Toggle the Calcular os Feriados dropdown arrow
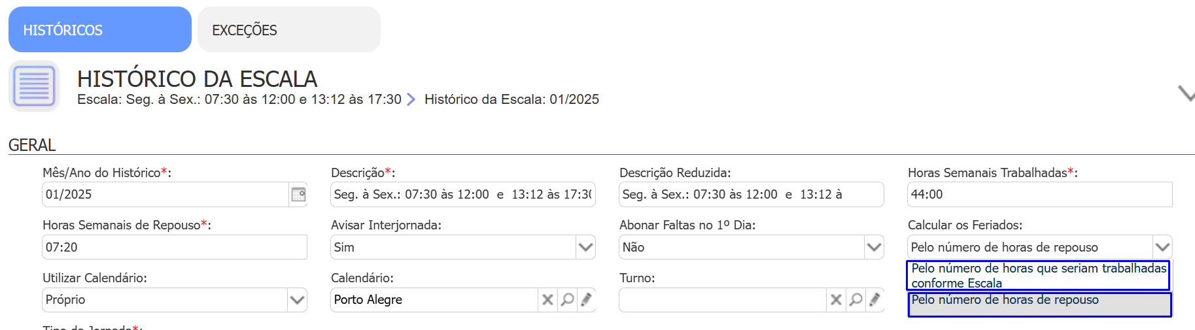Image resolution: width=1195 pixels, height=330 pixels. point(1162,248)
